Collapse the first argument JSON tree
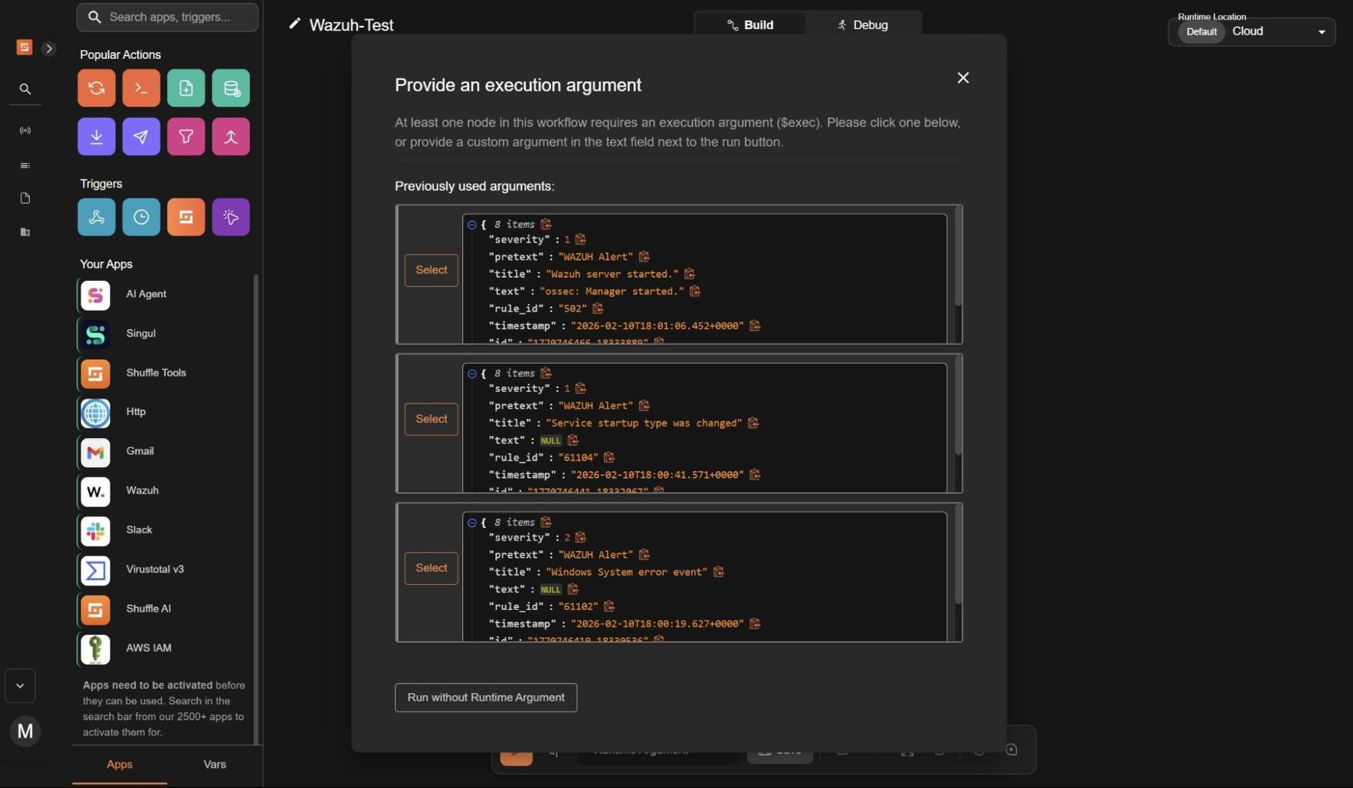This screenshot has height=788, width=1353. 472,225
